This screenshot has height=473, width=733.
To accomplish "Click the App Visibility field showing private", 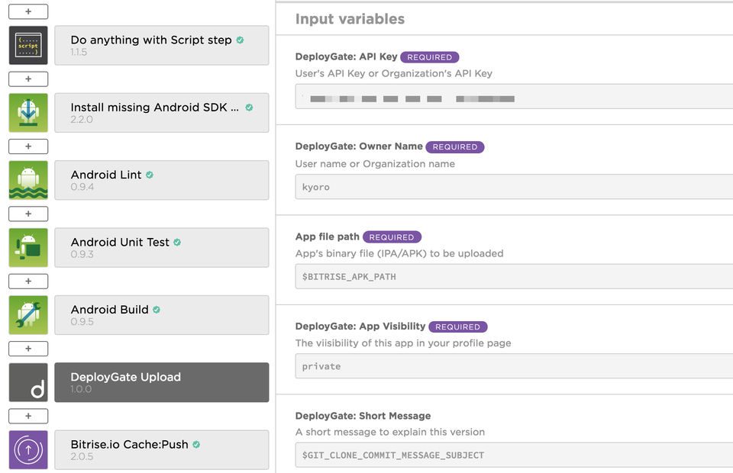I will pyautogui.click(x=513, y=366).
